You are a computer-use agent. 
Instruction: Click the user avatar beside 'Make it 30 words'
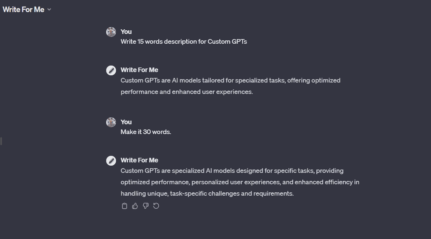111,122
